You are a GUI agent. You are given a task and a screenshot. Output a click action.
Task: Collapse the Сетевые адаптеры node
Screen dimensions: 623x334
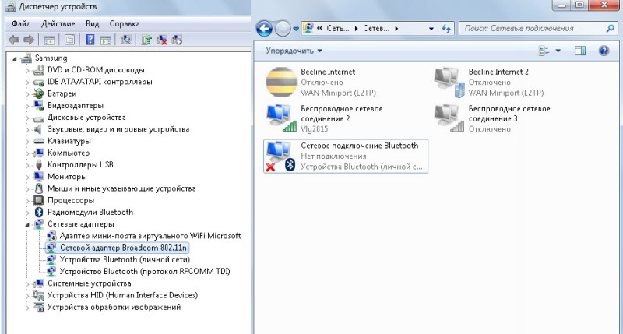pos(27,225)
